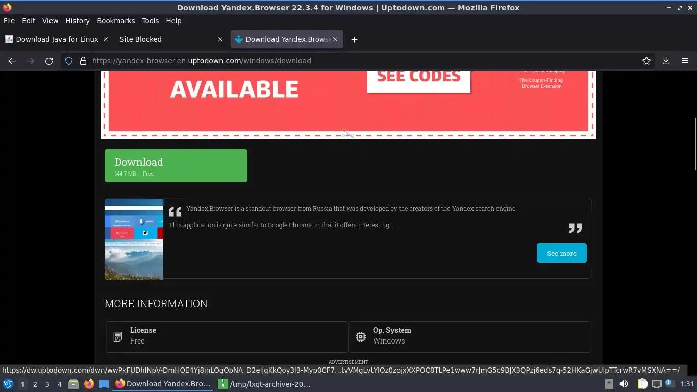Close the Download Java for Linux tab

(106, 39)
